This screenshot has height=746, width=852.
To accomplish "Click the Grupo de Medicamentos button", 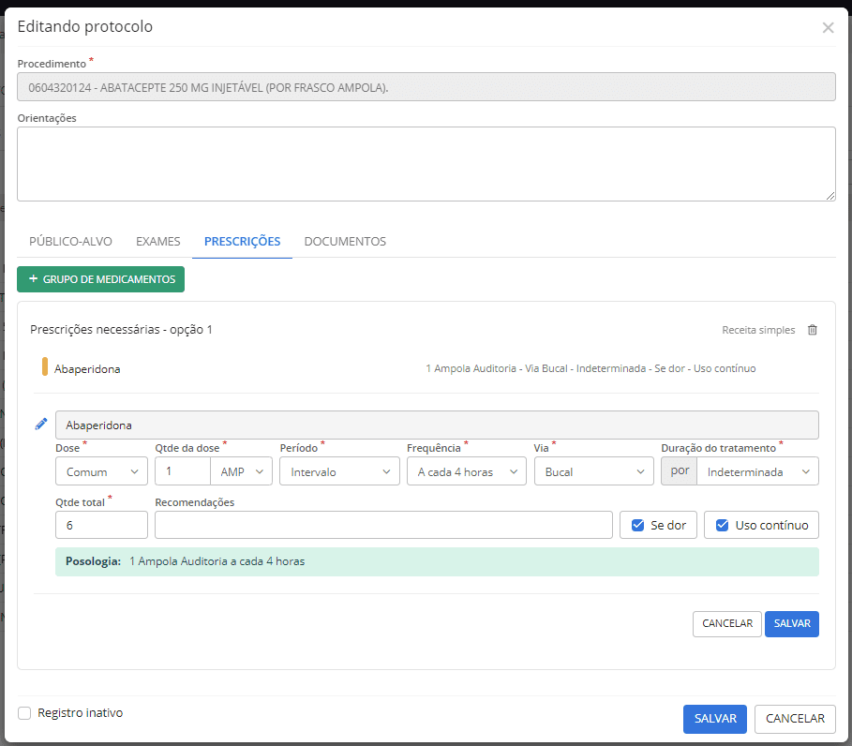I will pyautogui.click(x=101, y=279).
